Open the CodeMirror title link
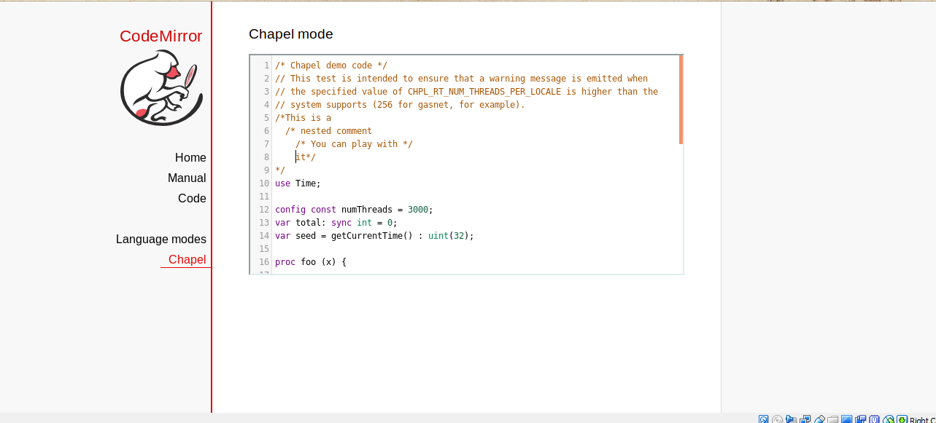This screenshot has height=423, width=936. coord(160,36)
